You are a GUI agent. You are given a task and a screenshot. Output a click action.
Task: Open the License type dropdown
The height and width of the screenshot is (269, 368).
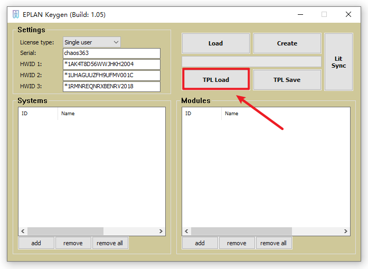click(92, 42)
